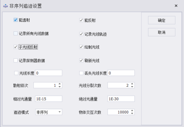Click the 确定 button
This screenshot has width=184, height=127.
pyautogui.click(x=162, y=20)
